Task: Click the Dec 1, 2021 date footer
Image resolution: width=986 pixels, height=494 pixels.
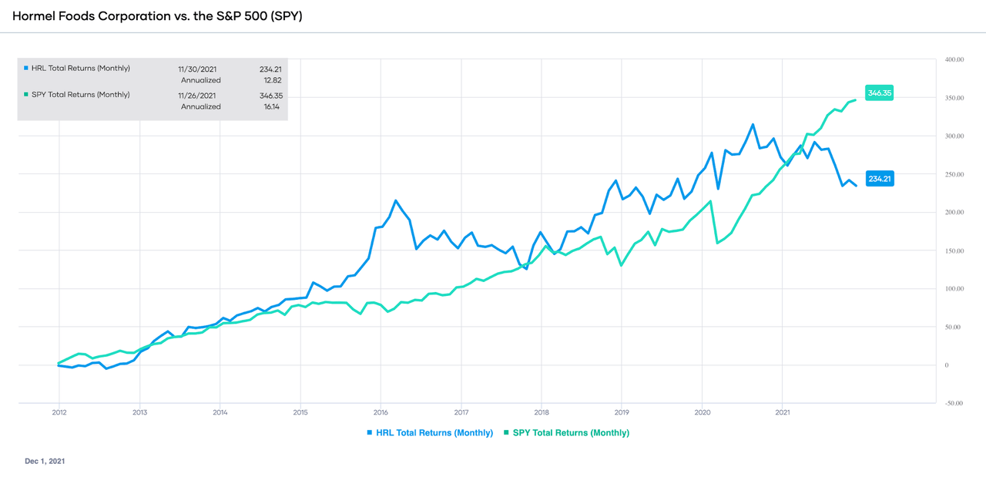Action: click(45, 461)
